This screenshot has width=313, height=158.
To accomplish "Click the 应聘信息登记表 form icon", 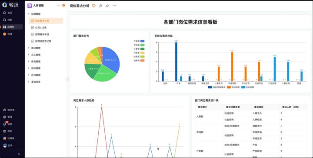I will coord(33,41).
